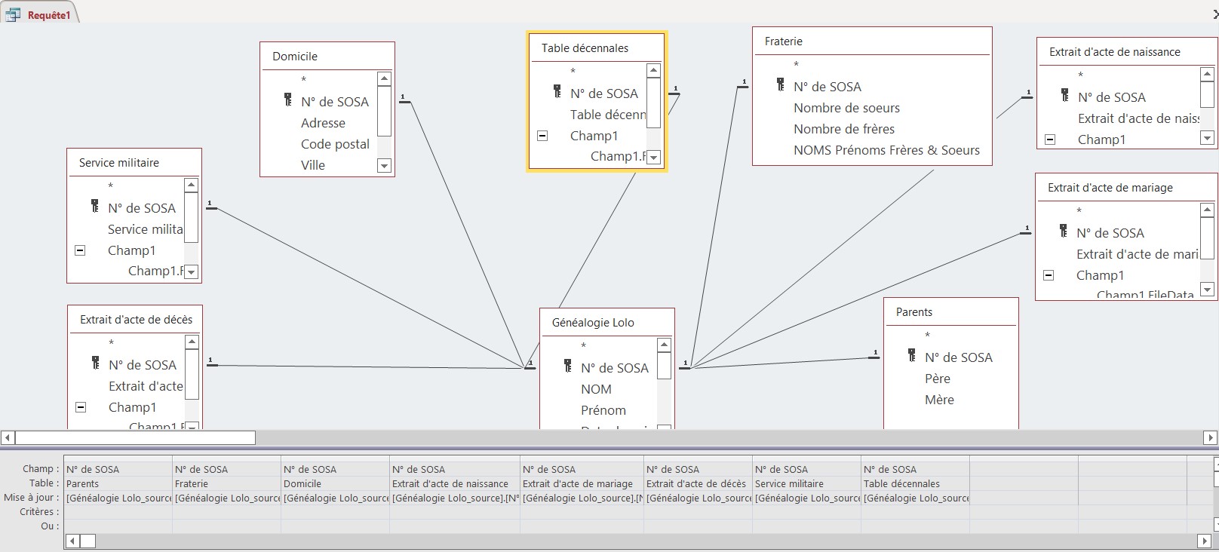Click key icon in Table décennales
This screenshot has height=552, width=1219.
point(557,92)
